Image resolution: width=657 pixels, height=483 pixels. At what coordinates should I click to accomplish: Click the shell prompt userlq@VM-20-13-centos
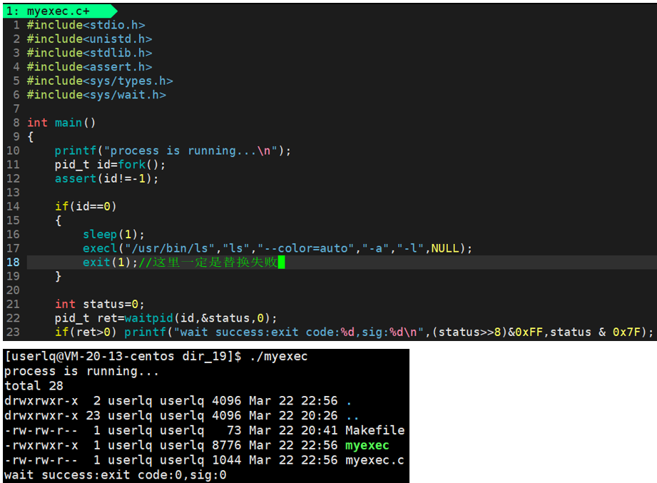tap(93, 357)
